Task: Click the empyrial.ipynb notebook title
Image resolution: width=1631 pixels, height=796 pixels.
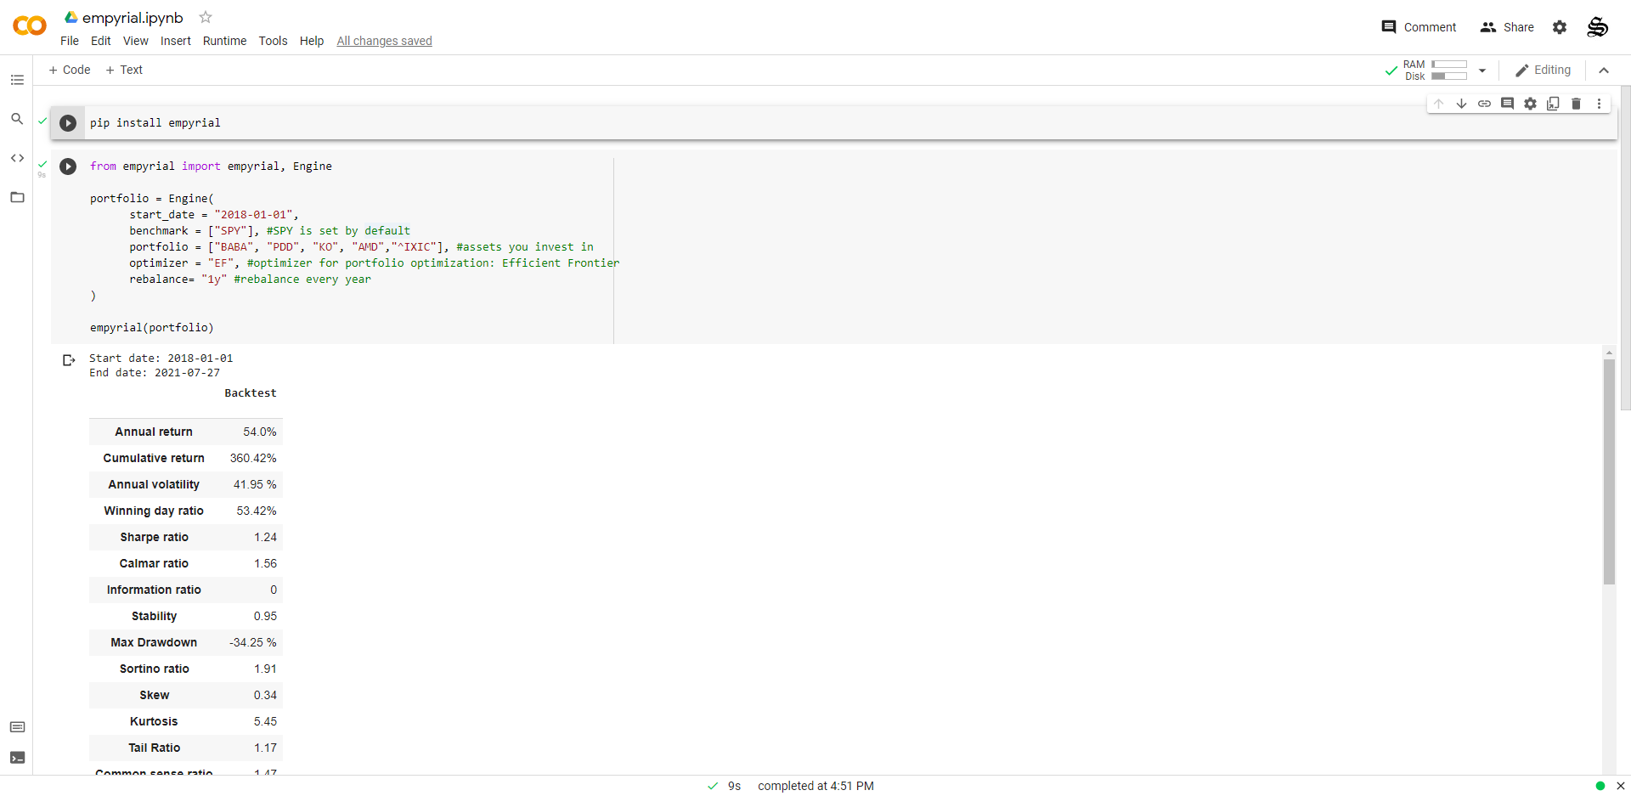Action: [x=133, y=18]
